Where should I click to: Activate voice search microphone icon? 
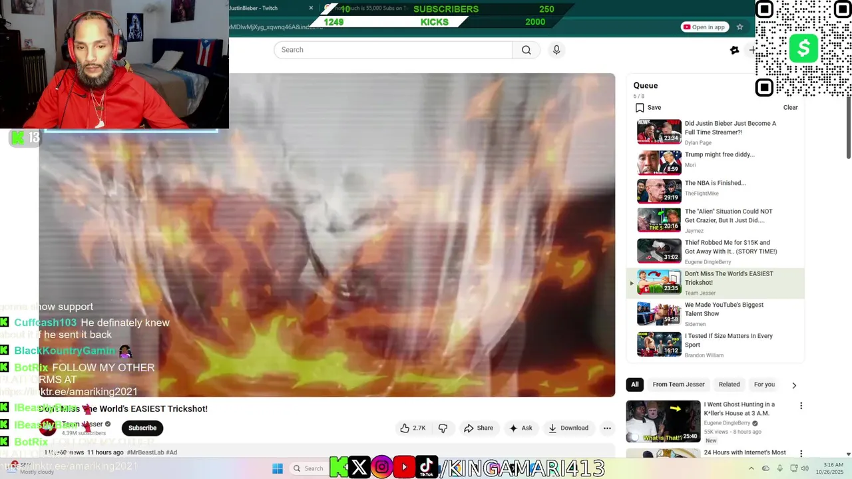tap(556, 50)
